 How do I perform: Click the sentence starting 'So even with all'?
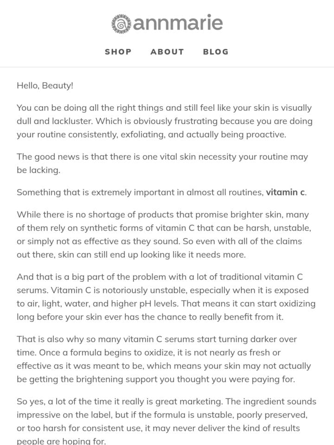159,248
